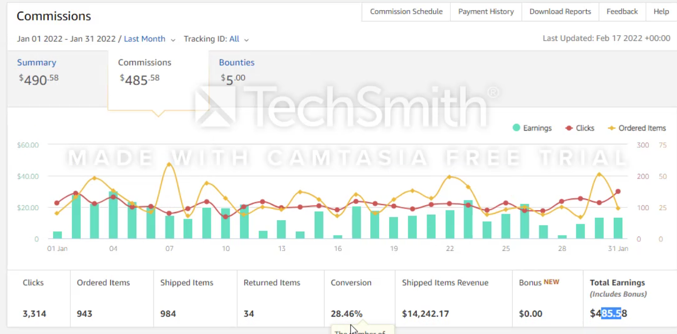The height and width of the screenshot is (334, 677).
Task: Click Shipped Items Revenue $14,242.17
Action: coord(425,314)
